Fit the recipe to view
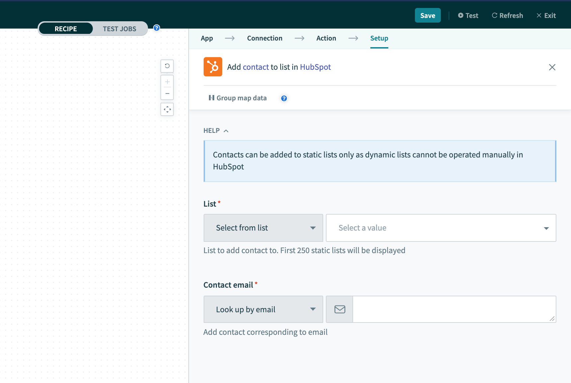This screenshot has width=571, height=383. (167, 109)
